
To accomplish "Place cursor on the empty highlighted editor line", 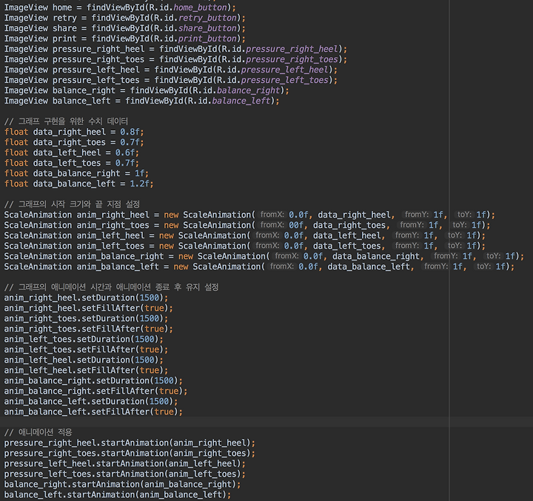I will [266, 422].
